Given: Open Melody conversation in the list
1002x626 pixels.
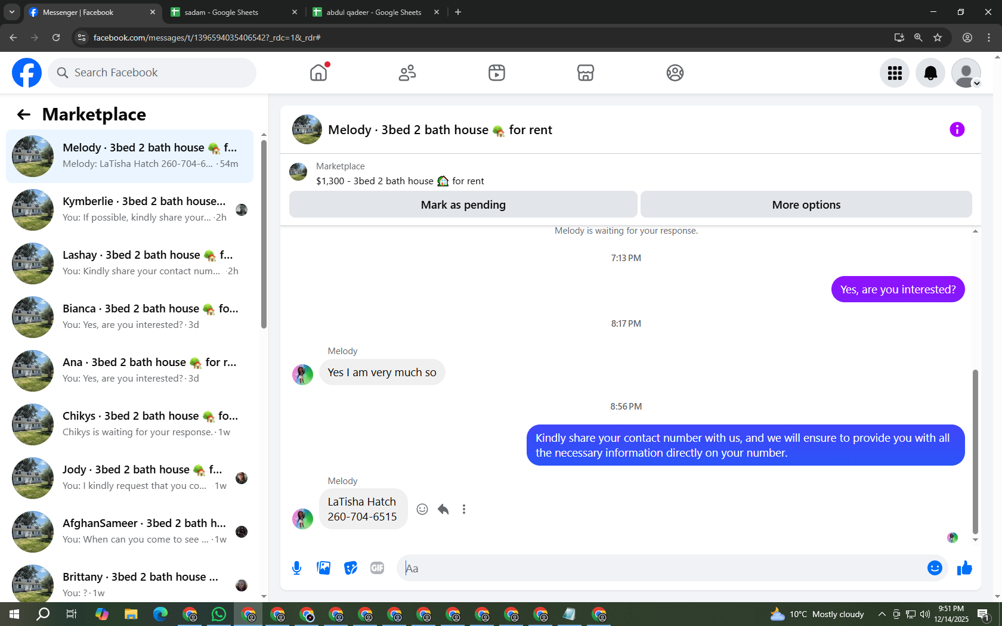Looking at the screenshot, I should [x=129, y=156].
